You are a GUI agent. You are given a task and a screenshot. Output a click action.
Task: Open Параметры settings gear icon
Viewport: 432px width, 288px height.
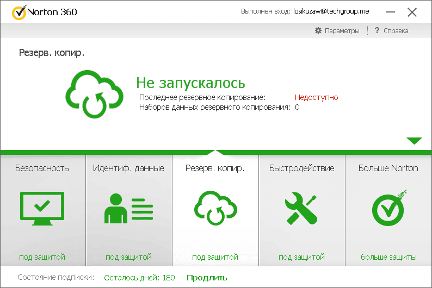(318, 30)
